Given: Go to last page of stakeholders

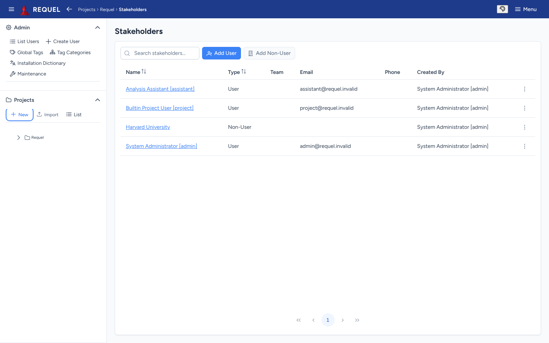Looking at the screenshot, I should 357,320.
